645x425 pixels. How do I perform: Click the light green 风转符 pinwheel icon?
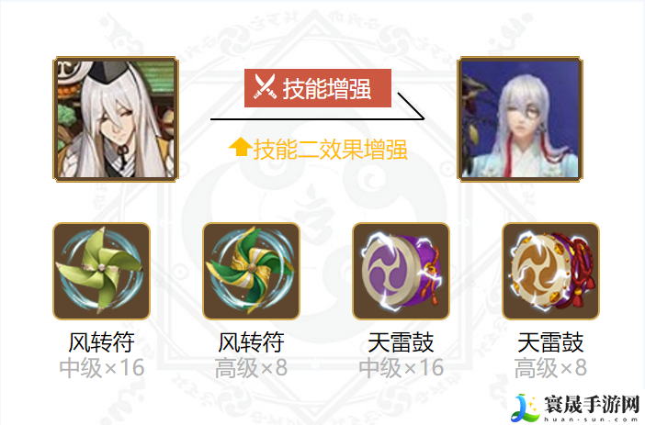102,271
